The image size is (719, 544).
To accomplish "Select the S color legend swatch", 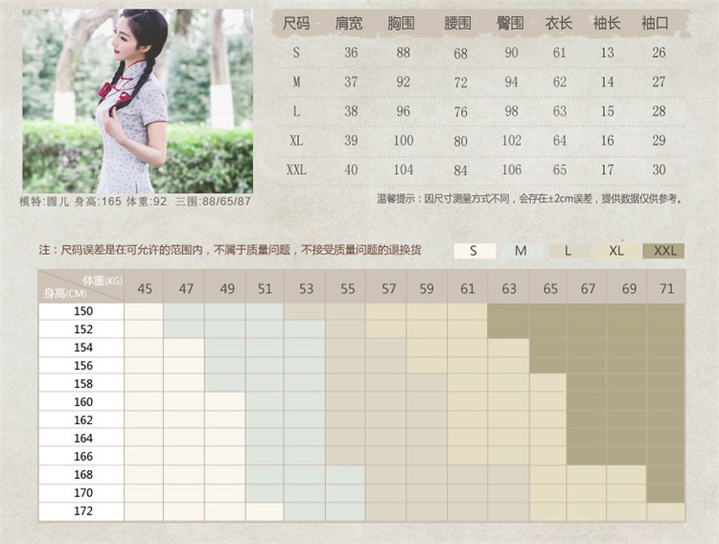I will [x=475, y=251].
